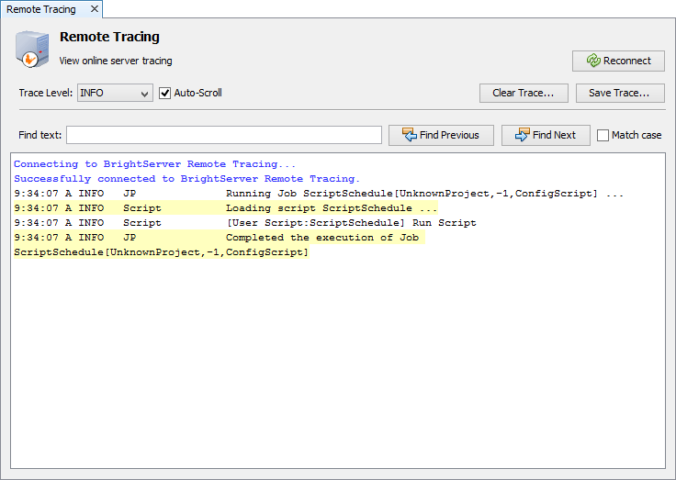
Task: Close the Remote Tracing tab
Action: coord(93,9)
